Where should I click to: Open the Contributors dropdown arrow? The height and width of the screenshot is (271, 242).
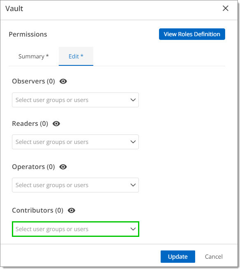[133, 229]
